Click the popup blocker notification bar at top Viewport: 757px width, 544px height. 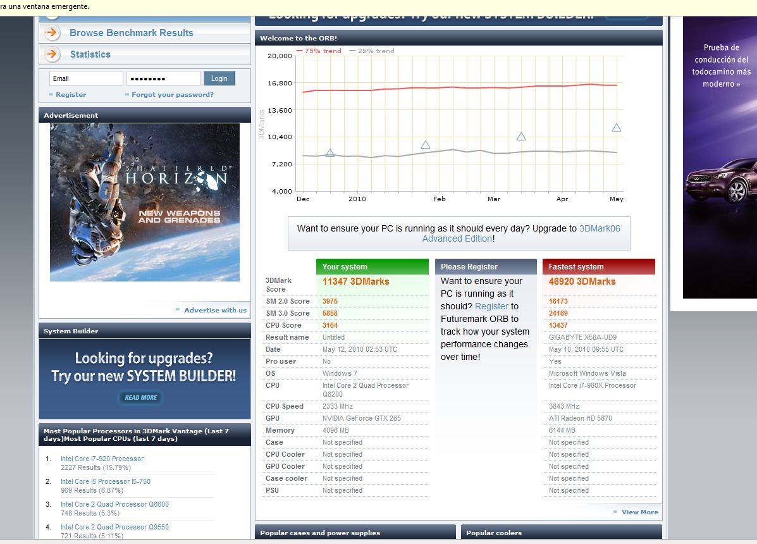[x=378, y=7]
